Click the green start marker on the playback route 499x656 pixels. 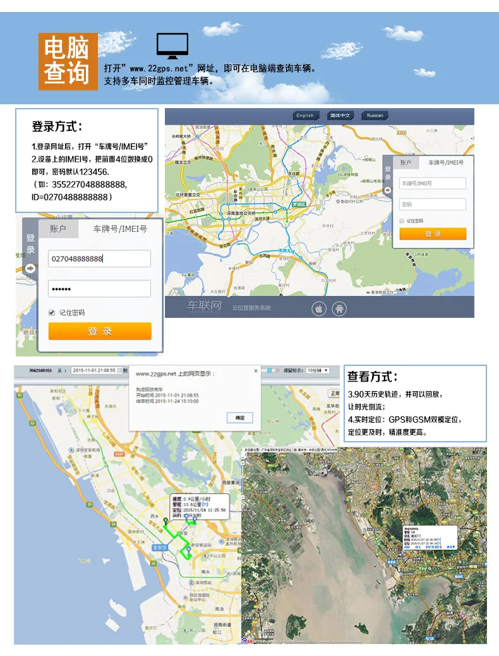[165, 521]
